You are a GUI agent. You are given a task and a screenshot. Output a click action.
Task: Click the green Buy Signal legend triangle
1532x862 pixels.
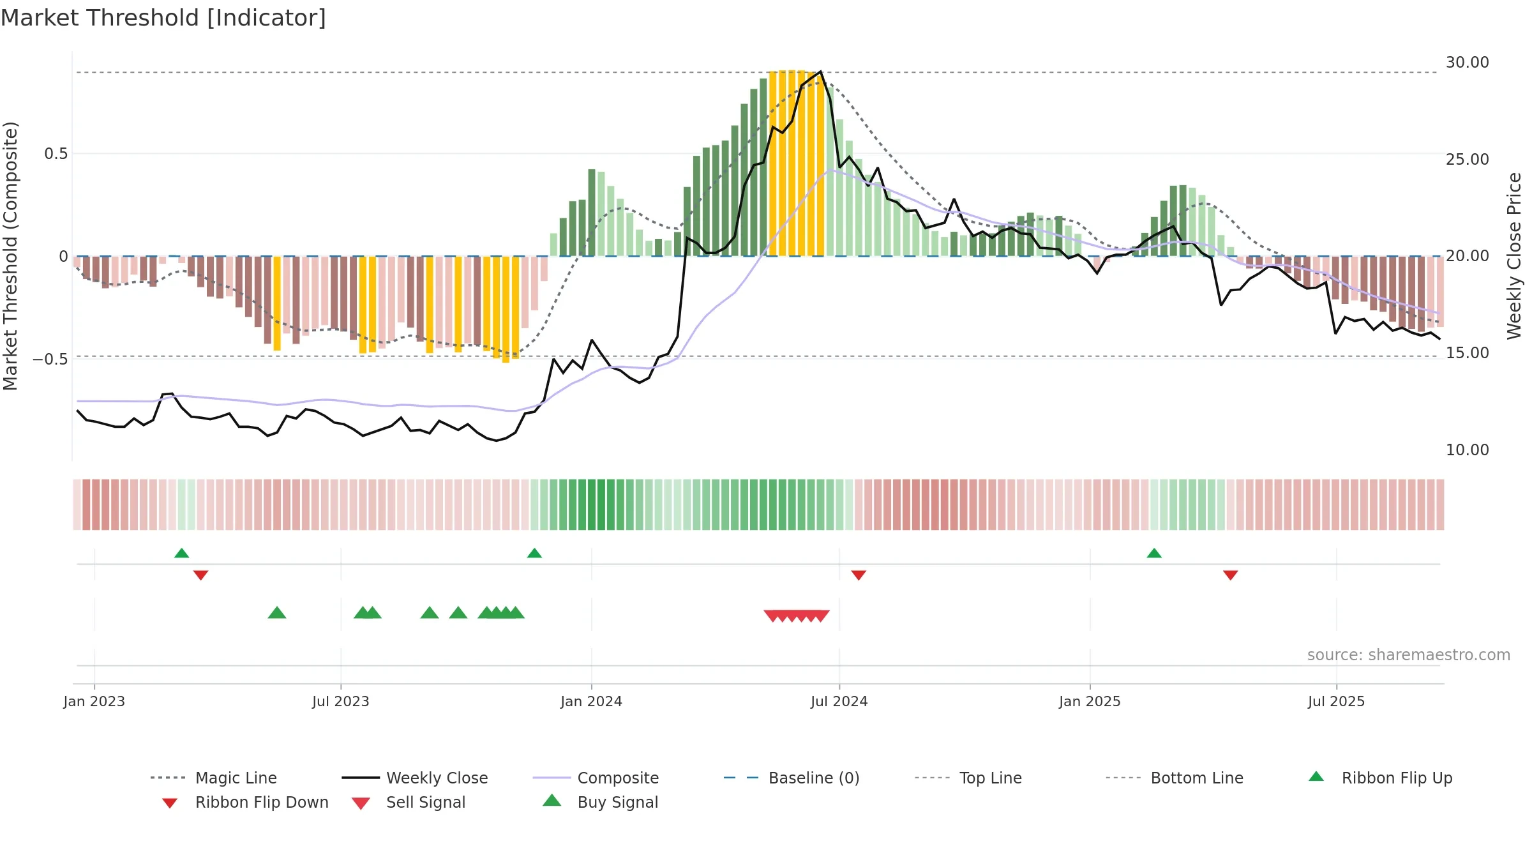point(552,800)
